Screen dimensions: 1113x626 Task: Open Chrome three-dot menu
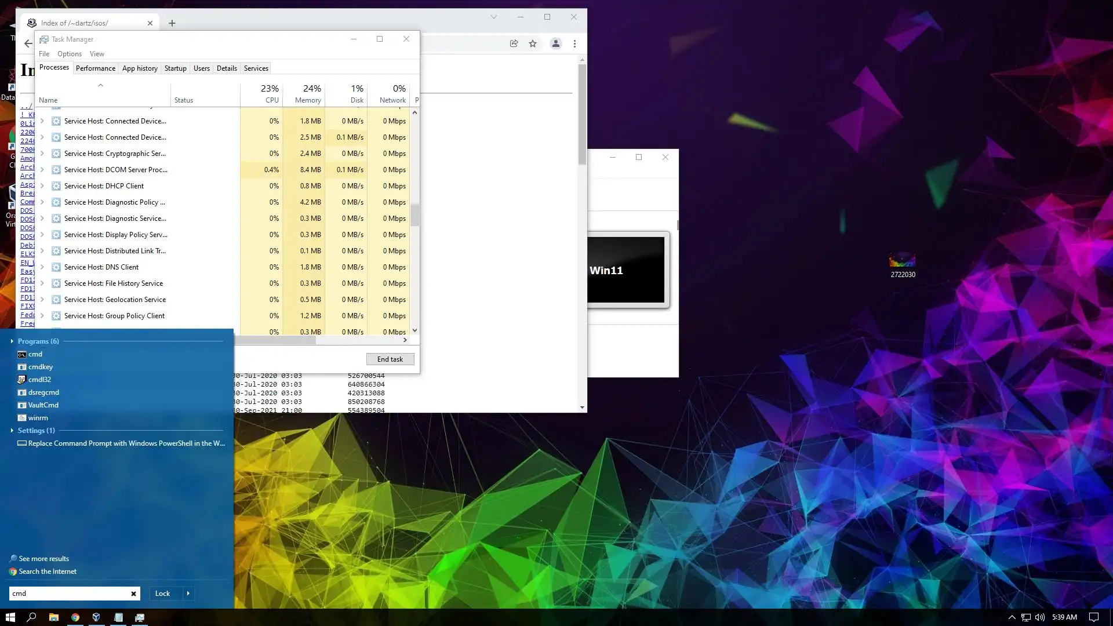click(x=574, y=43)
